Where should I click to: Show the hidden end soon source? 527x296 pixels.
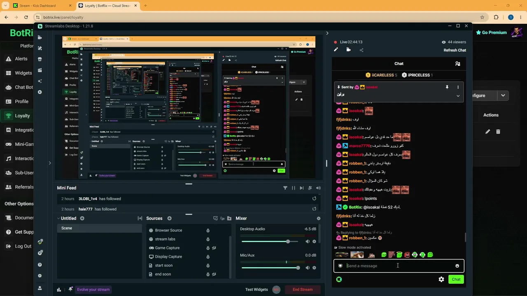pos(214,274)
